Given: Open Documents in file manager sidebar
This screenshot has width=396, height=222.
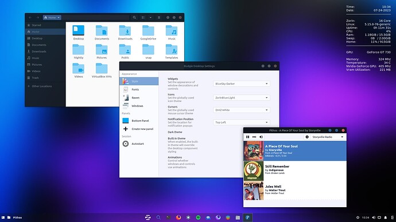Looking at the screenshot, I should 45,45.
